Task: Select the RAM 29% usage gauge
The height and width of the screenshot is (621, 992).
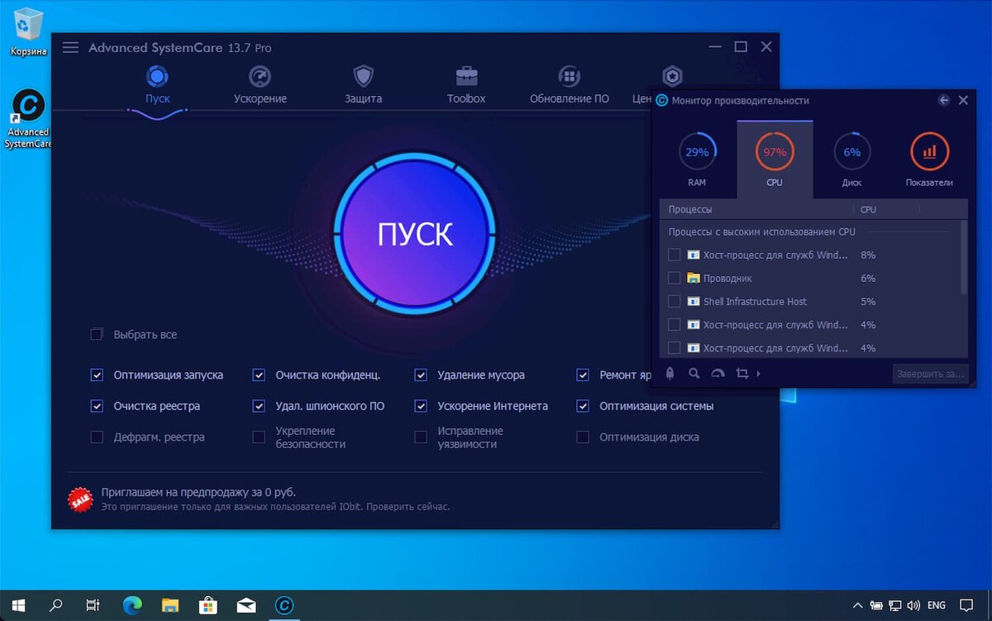Action: [x=697, y=152]
